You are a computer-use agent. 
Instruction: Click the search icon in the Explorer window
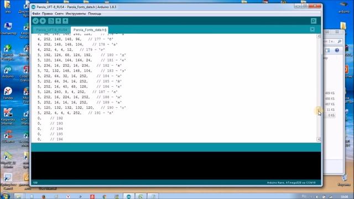point(339,41)
